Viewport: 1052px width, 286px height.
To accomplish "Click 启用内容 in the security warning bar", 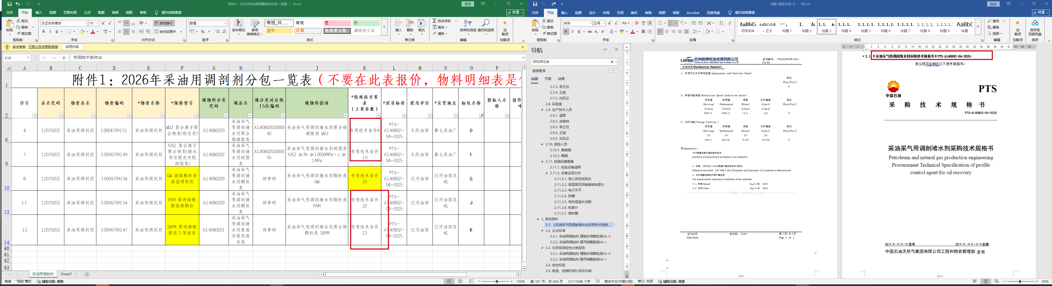I will click(72, 47).
